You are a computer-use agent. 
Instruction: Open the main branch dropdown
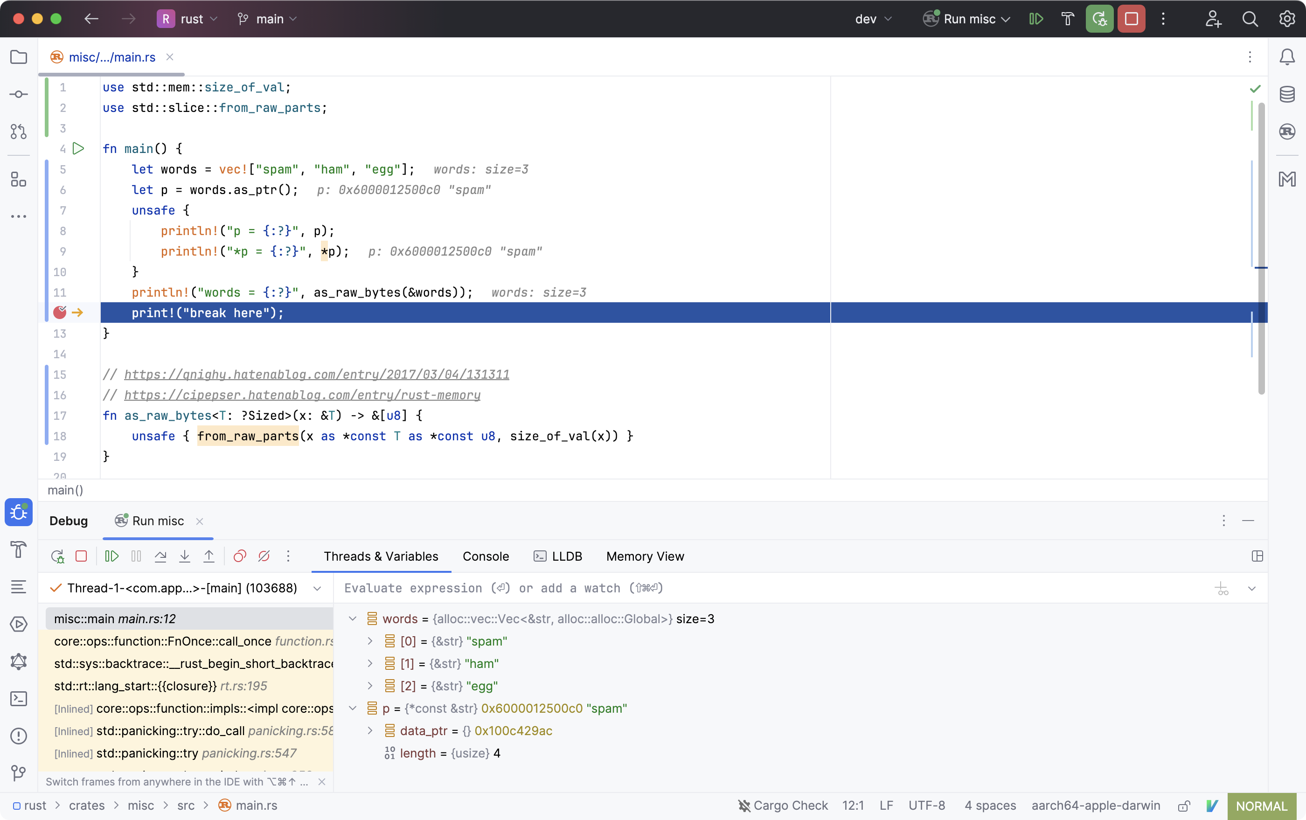point(267,19)
